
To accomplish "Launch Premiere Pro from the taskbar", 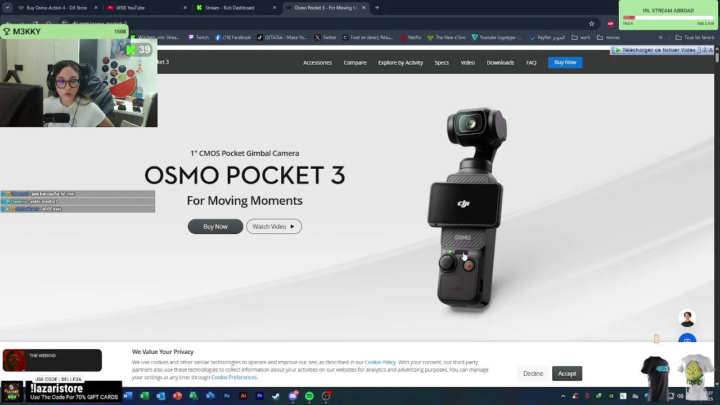I will pyautogui.click(x=260, y=396).
